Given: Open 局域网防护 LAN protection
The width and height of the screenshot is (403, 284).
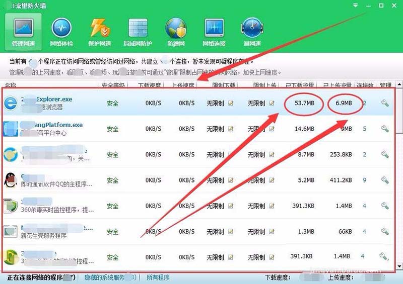Looking at the screenshot, I should (x=138, y=31).
